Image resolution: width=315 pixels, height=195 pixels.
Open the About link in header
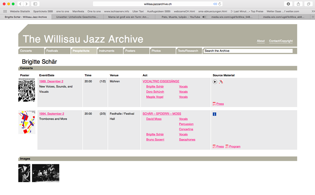coord(261,41)
